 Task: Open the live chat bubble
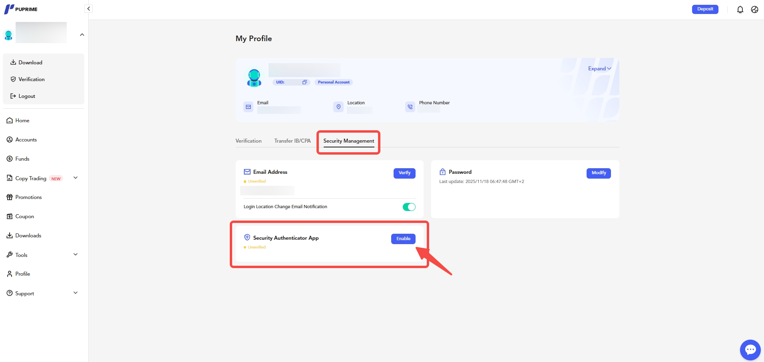point(750,350)
